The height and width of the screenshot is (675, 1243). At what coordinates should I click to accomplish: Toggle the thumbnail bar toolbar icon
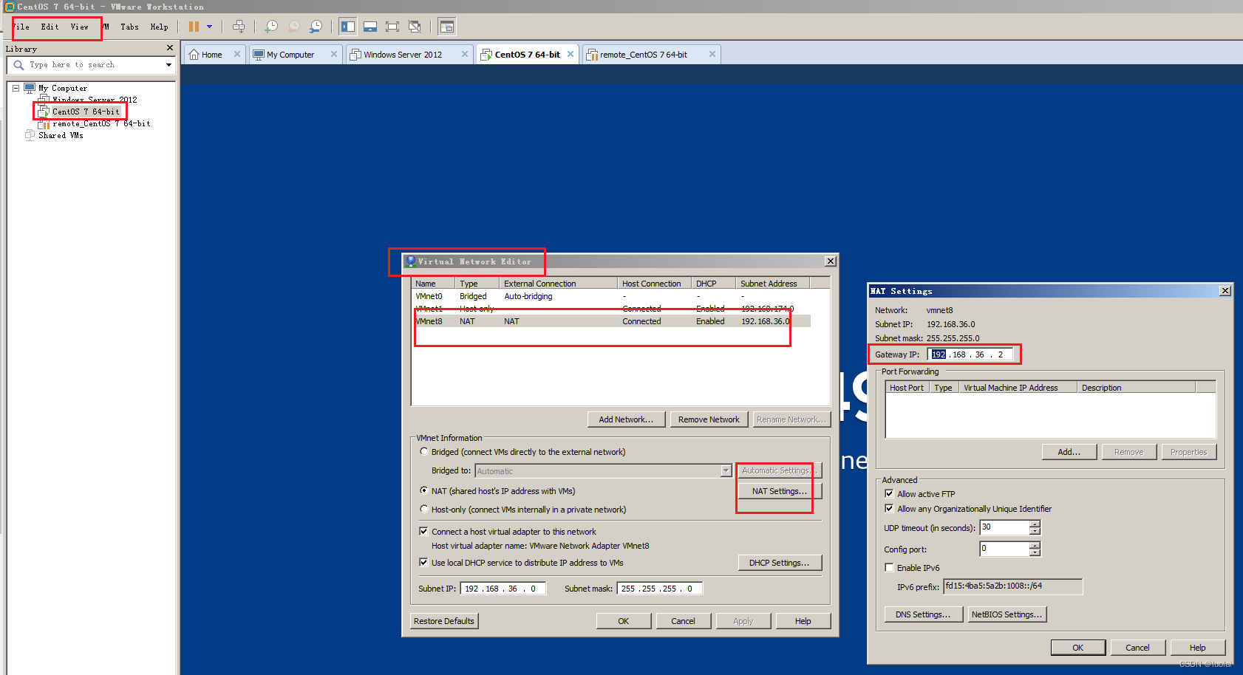(370, 27)
